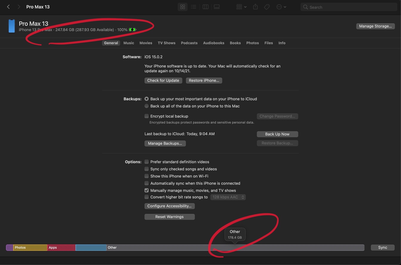Switch to icon grid view
Image resolution: width=401 pixels, height=265 pixels.
click(182, 7)
